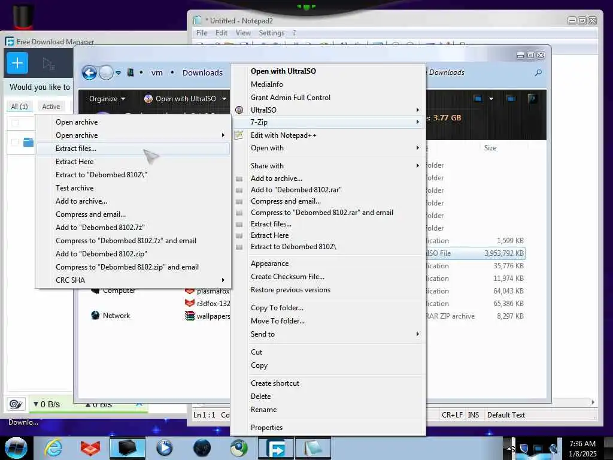Click the change view icon in the Explorer toolbar
613x460 pixels.
[x=478, y=98]
